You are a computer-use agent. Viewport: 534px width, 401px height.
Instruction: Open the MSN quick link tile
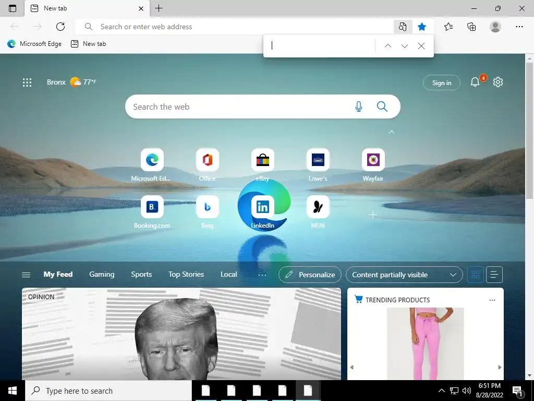318,207
